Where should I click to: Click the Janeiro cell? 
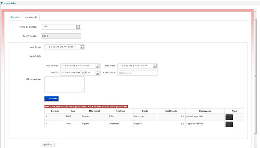coord(94,117)
